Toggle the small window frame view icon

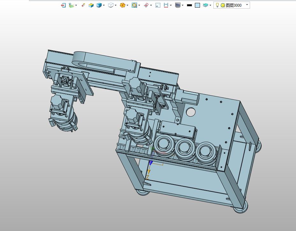(x=158, y=5)
